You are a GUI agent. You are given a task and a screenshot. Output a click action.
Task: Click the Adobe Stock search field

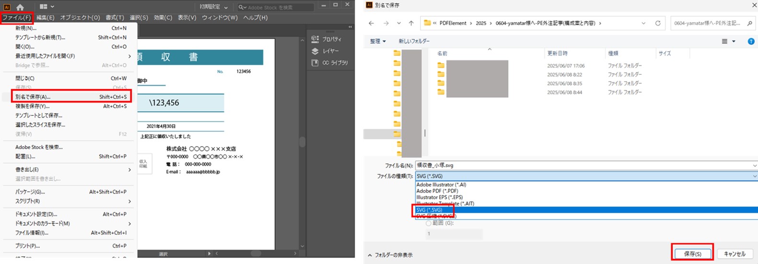(276, 7)
